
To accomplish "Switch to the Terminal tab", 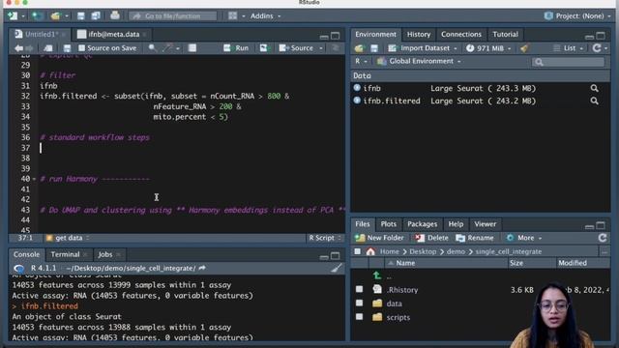I will (65, 254).
